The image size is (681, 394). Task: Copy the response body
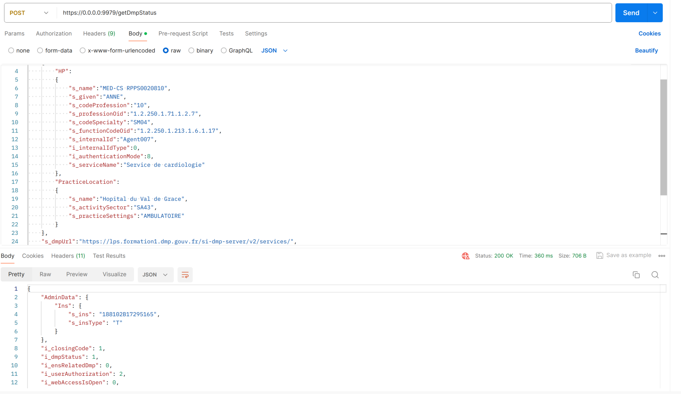click(x=636, y=275)
